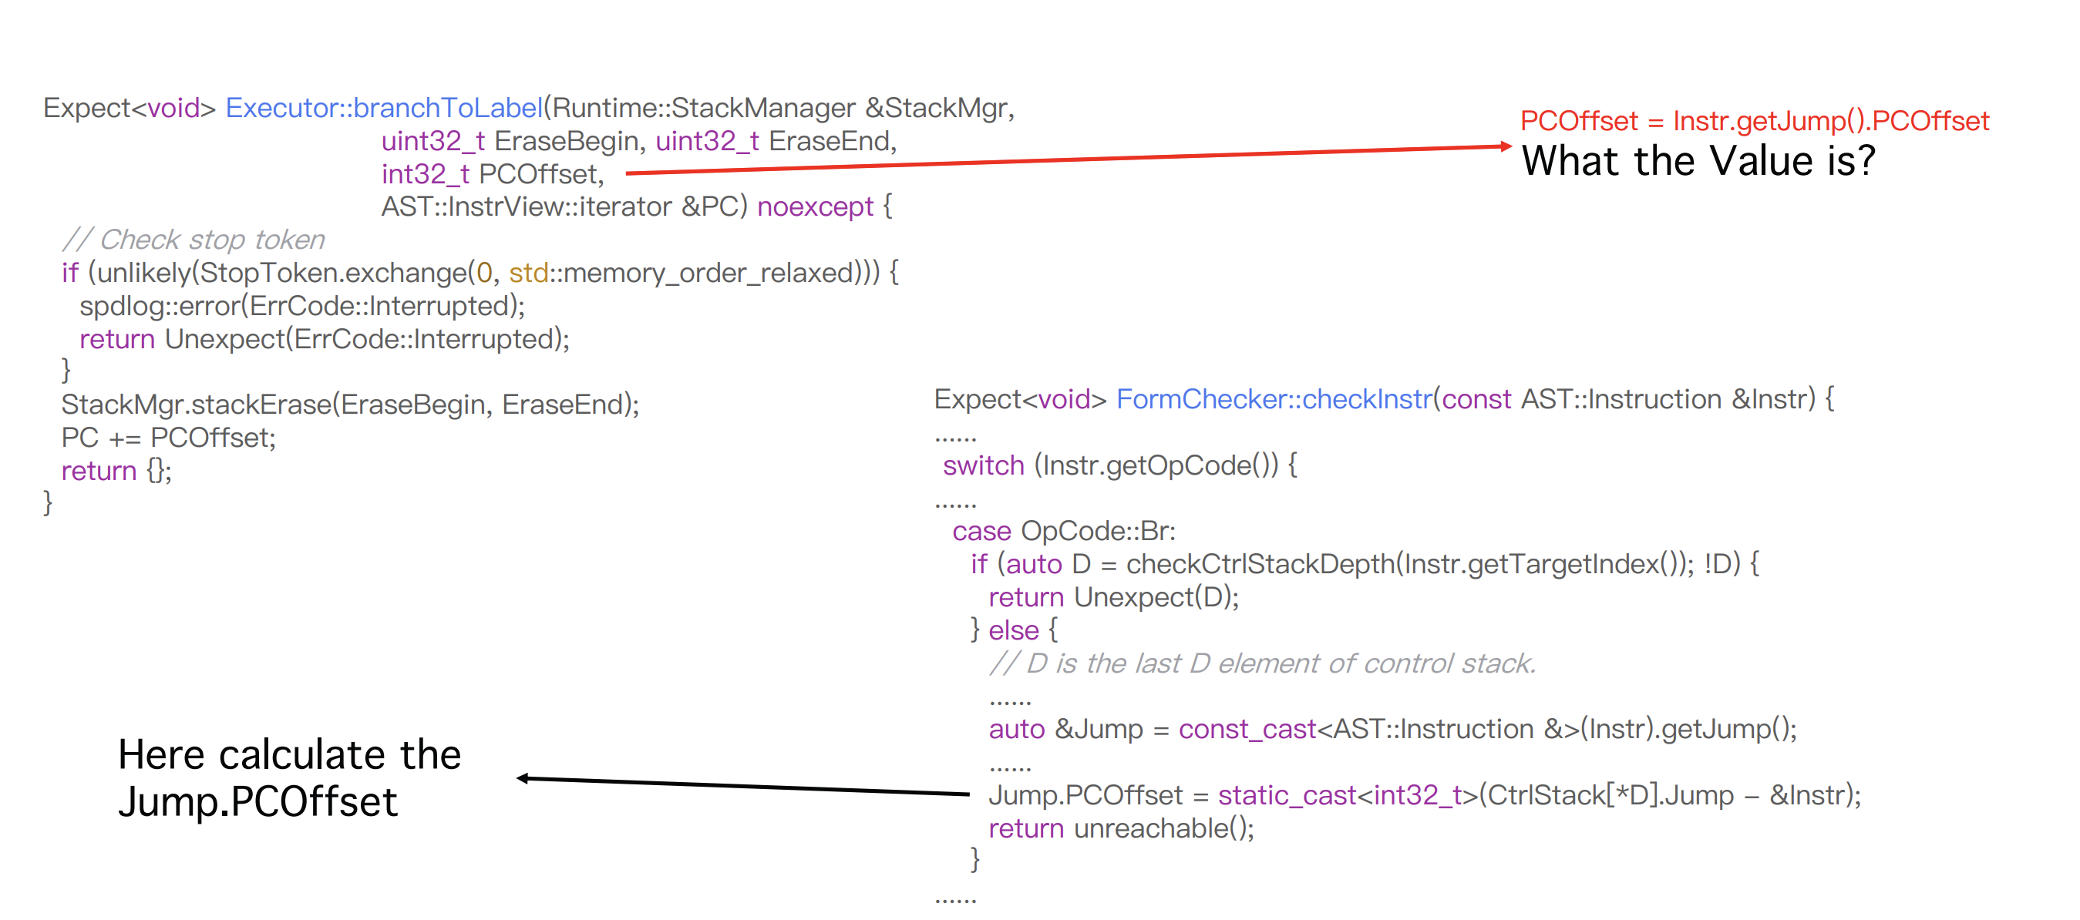The height and width of the screenshot is (920, 2080).
Task: Click the FormChecker::checkInstr function name
Action: tap(1274, 398)
